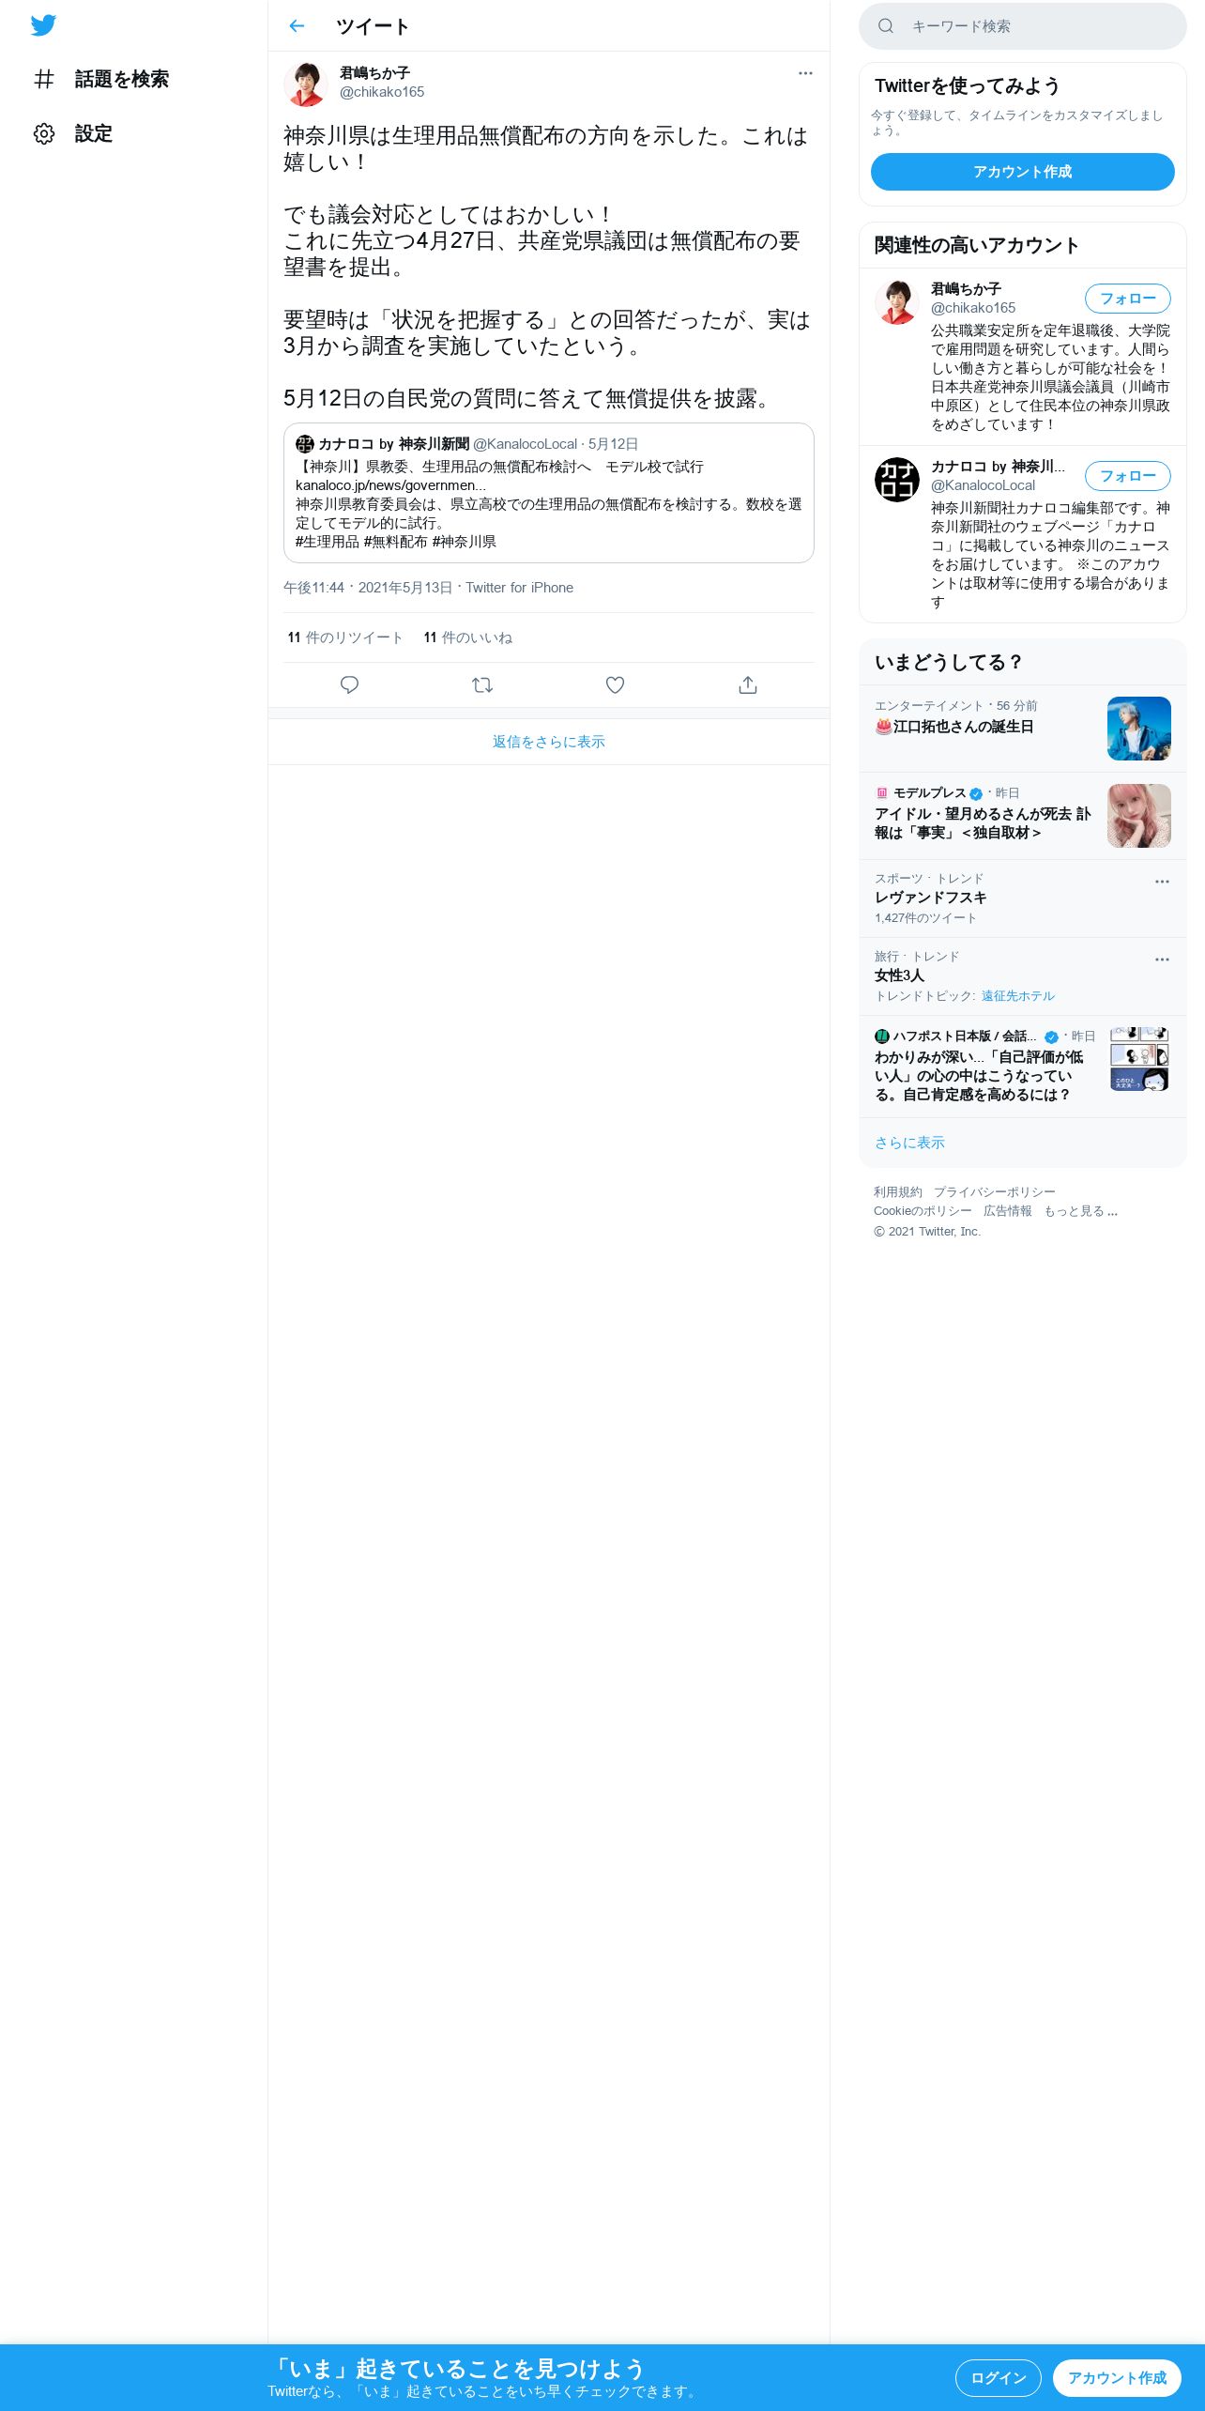View 11 件のリツイート list
Viewport: 1205px width, 2411px height.
(x=345, y=637)
